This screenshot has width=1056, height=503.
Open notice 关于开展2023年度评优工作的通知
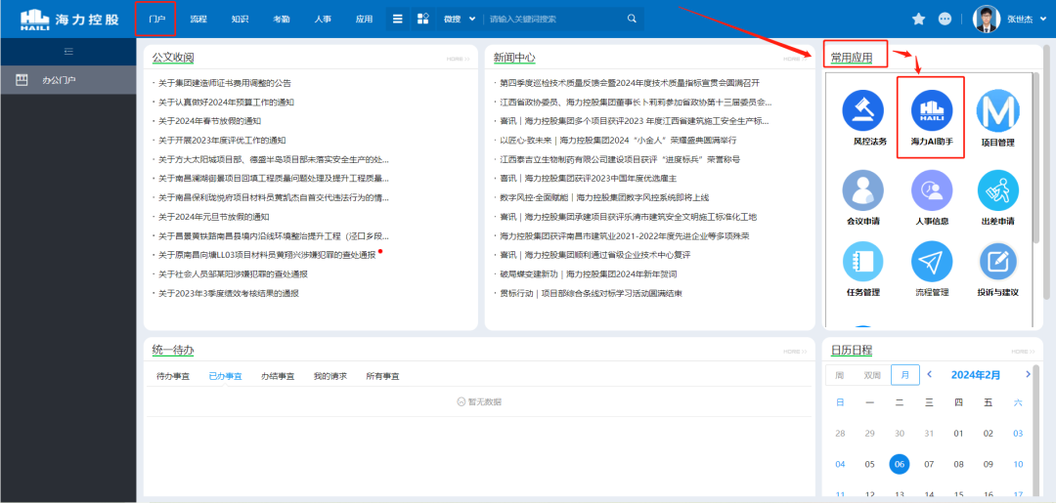[222, 141]
